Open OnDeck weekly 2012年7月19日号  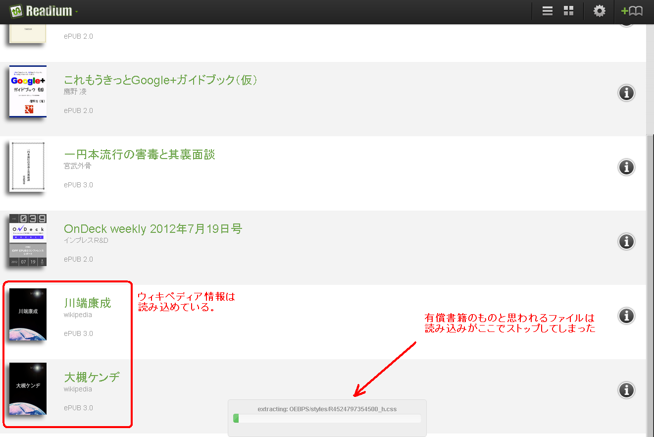click(153, 228)
